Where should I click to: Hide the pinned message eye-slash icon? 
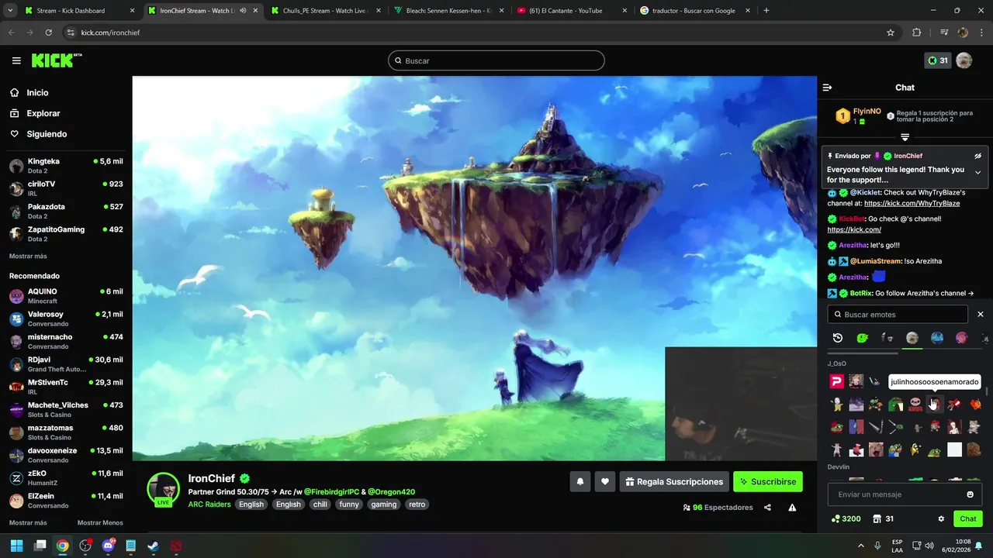(x=977, y=156)
